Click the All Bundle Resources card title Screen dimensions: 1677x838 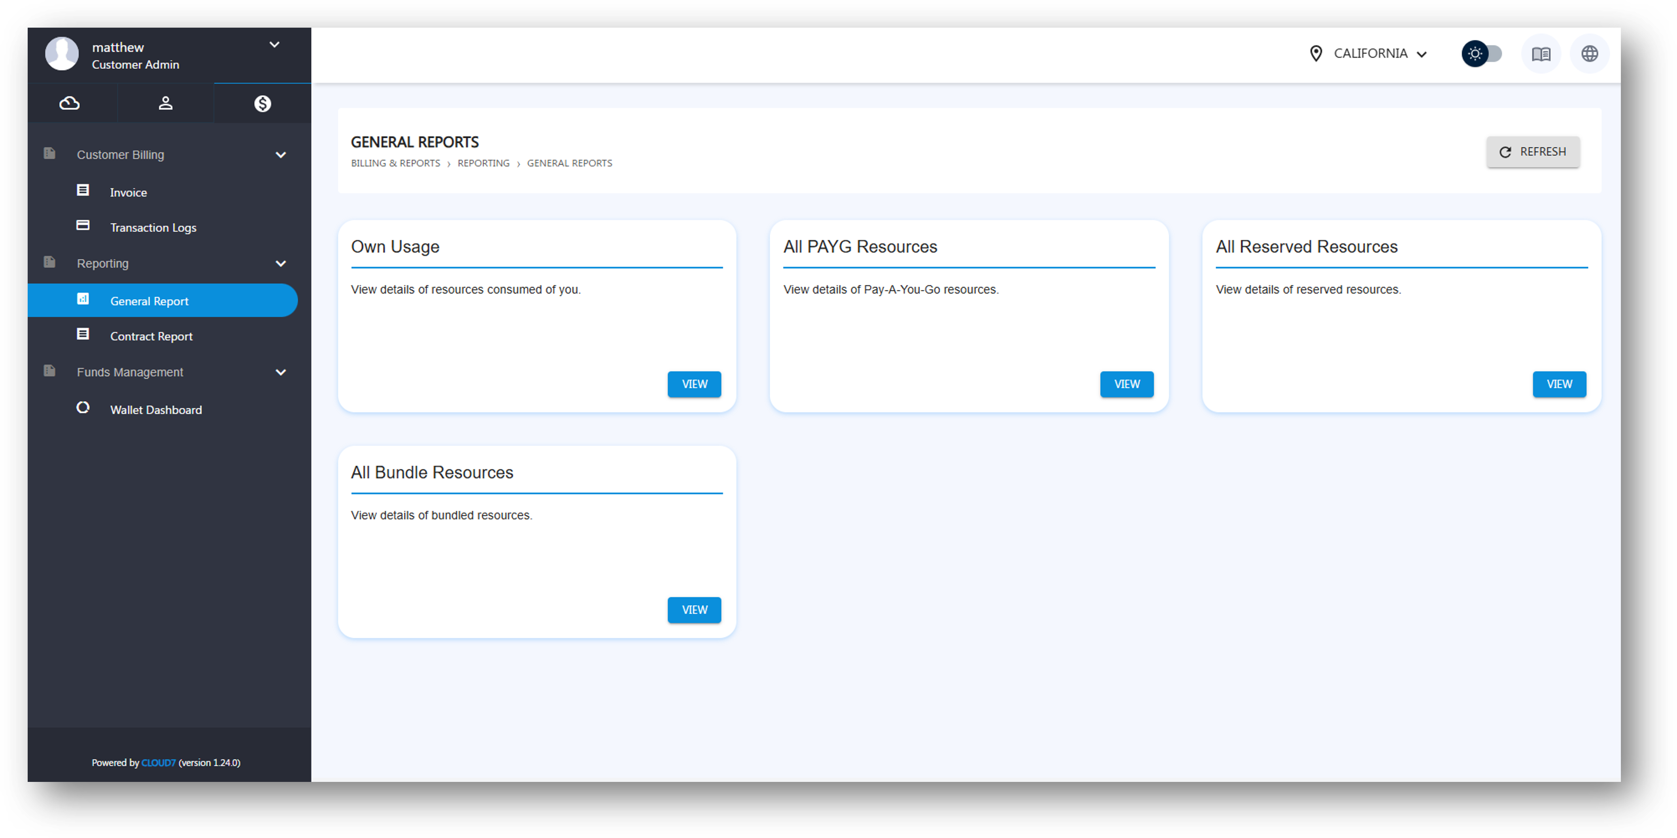point(432,473)
